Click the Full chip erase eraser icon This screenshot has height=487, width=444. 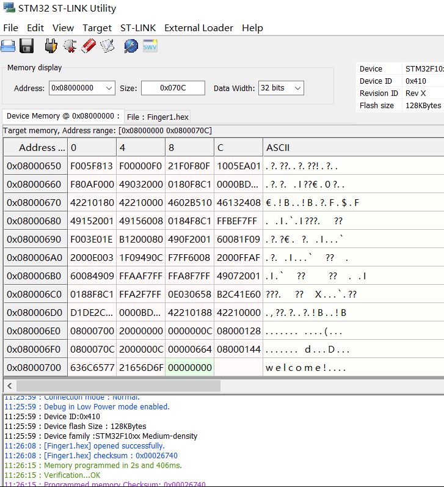click(89, 46)
